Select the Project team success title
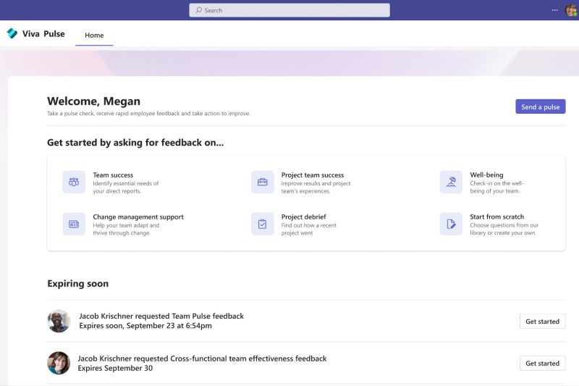 point(313,175)
